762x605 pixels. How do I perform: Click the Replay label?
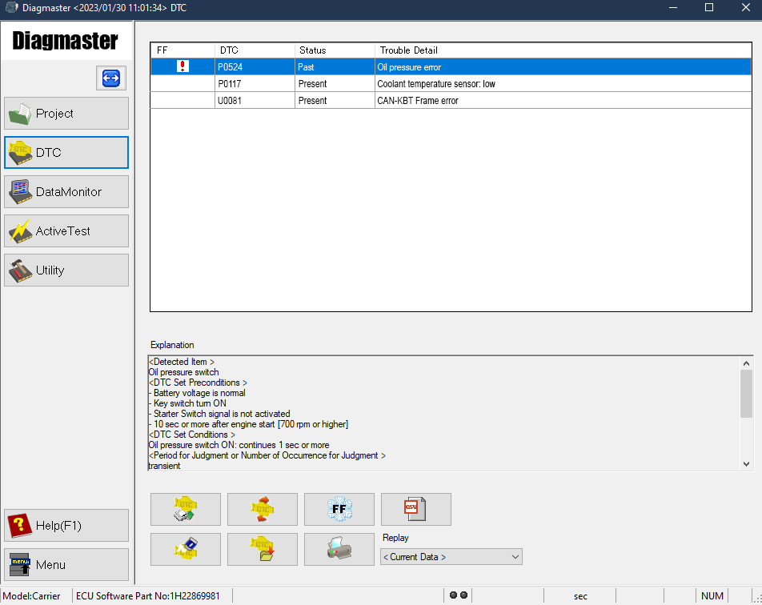point(395,538)
